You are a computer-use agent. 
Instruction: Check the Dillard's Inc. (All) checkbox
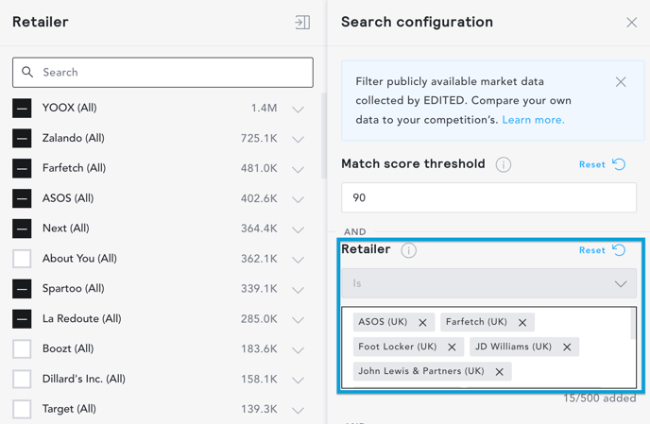click(x=22, y=380)
